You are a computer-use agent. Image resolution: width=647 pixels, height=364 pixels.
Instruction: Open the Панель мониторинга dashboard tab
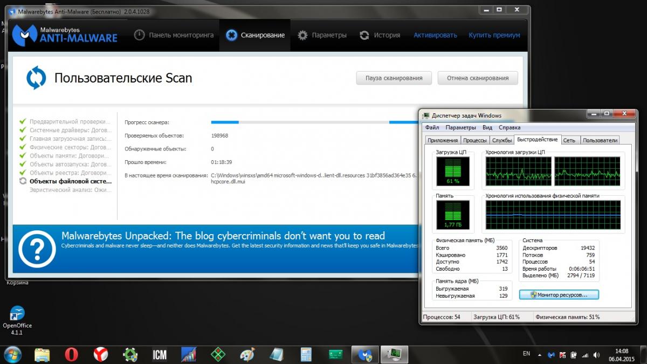174,35
